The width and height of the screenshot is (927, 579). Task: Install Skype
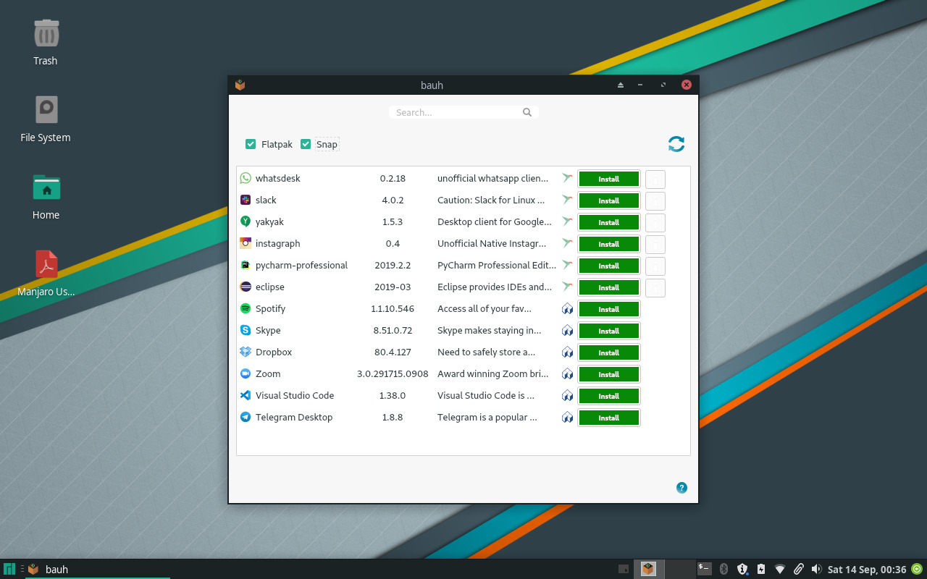pyautogui.click(x=608, y=331)
